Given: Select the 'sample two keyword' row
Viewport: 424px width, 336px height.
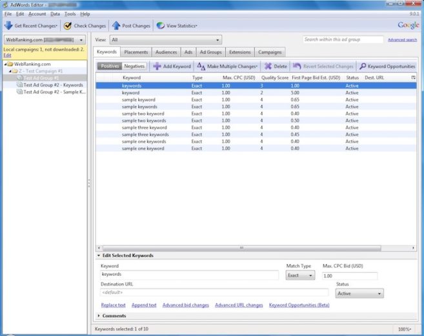Looking at the screenshot, I should point(256,114).
